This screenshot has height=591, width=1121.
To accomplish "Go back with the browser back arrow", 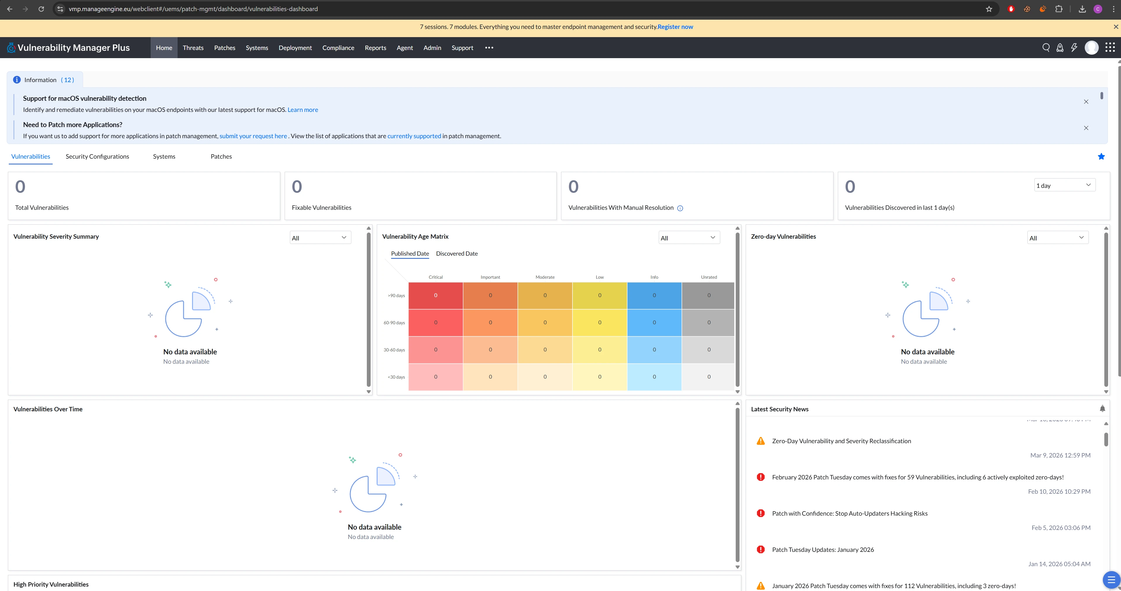I will pyautogui.click(x=10, y=9).
